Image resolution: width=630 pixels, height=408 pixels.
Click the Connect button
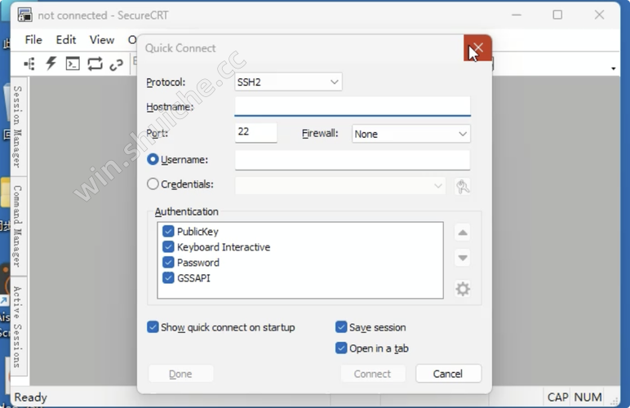[x=372, y=374]
